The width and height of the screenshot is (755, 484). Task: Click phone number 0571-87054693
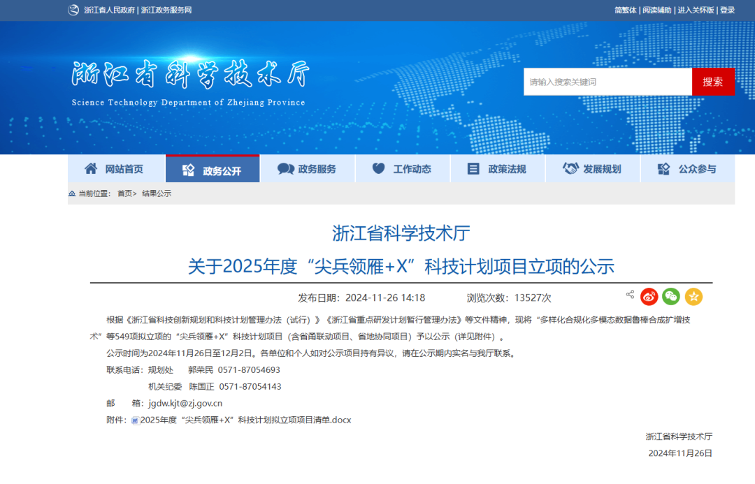(249, 370)
